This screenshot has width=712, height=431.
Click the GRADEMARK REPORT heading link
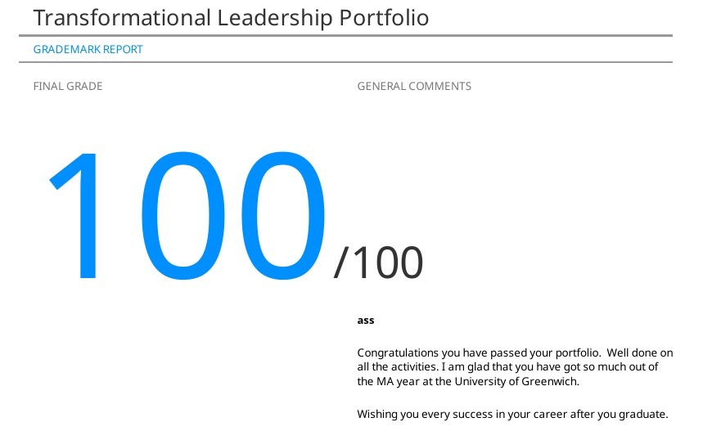[88, 49]
